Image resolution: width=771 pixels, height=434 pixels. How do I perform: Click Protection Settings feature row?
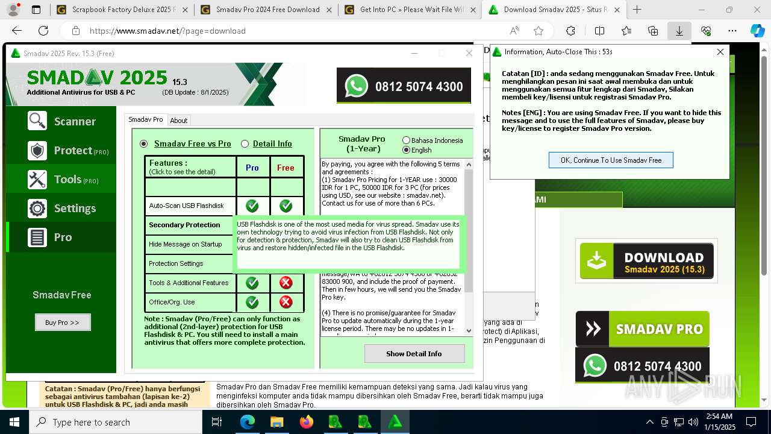(x=190, y=263)
